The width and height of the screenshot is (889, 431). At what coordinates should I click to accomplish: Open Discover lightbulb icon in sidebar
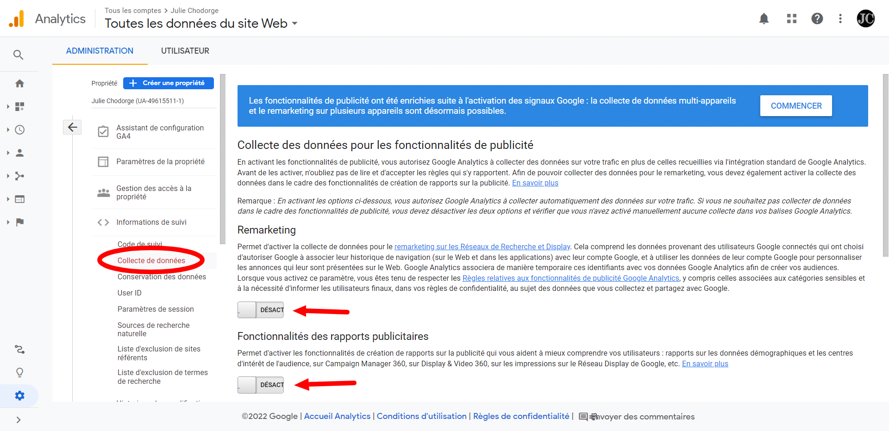[x=19, y=373]
